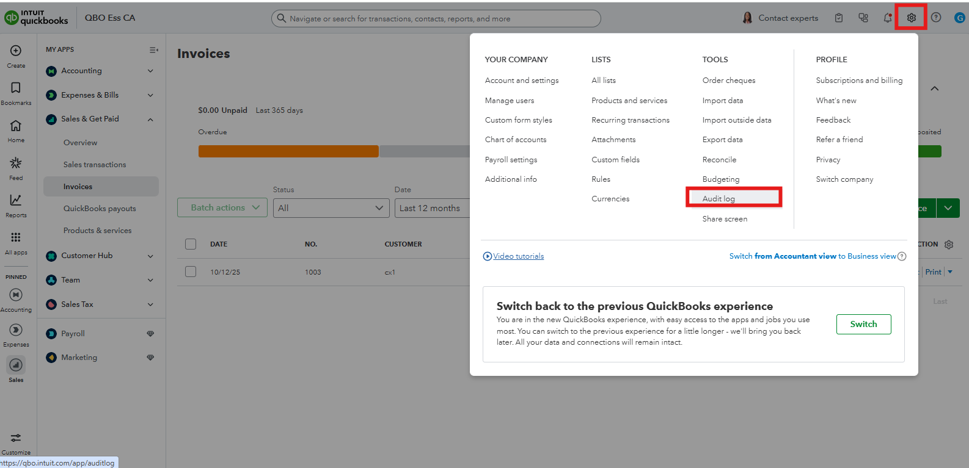
Task: Open the user profile avatar G
Action: point(960,18)
